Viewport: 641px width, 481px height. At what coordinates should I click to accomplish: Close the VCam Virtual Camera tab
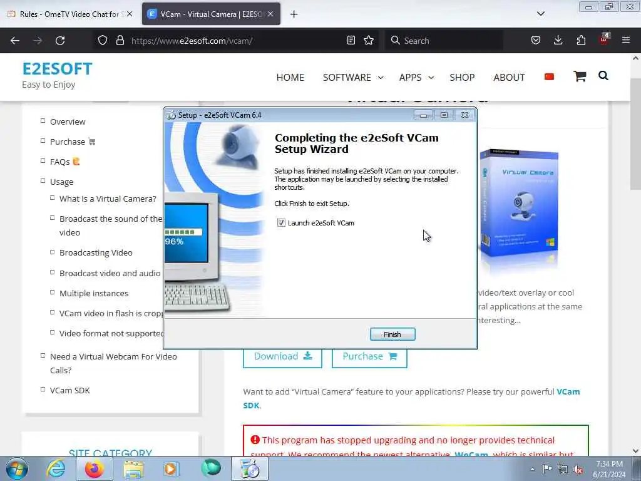[270, 14]
